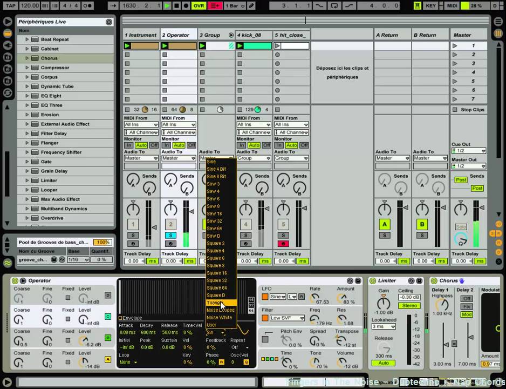Open the Limiter Lookahead 3 ms dropdown

(x=384, y=327)
